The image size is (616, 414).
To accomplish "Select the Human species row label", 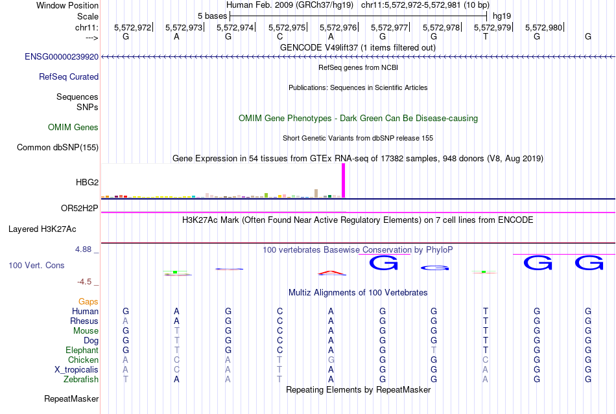I will pyautogui.click(x=85, y=312).
